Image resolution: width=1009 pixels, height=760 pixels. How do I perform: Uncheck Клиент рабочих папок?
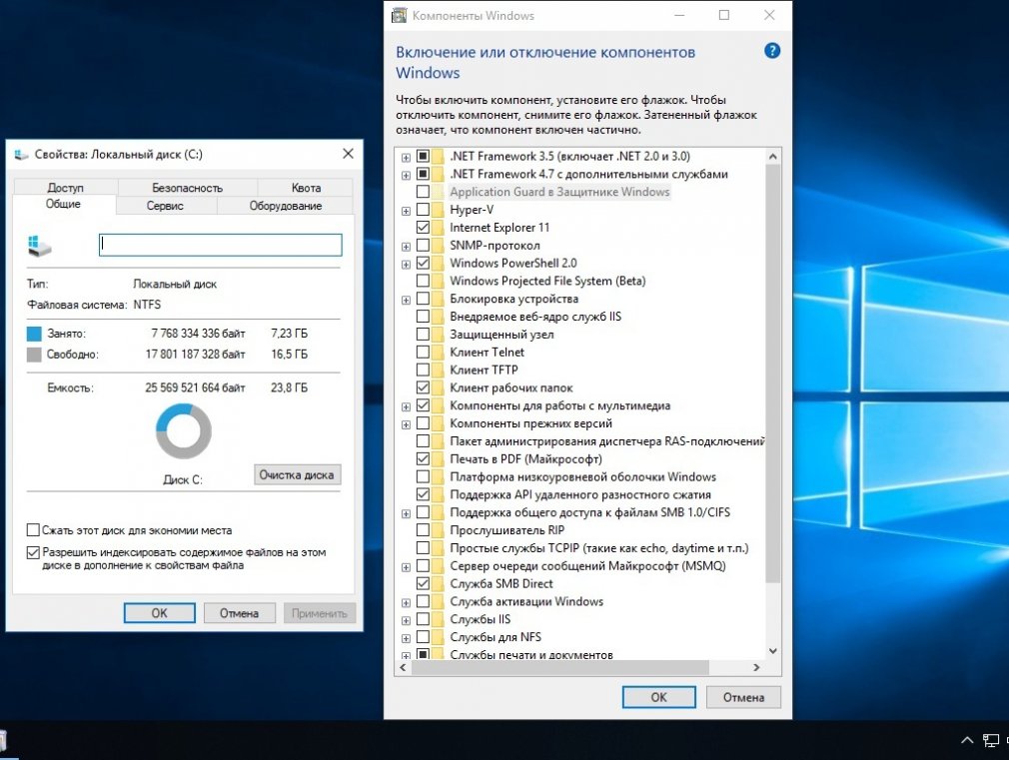(x=423, y=387)
